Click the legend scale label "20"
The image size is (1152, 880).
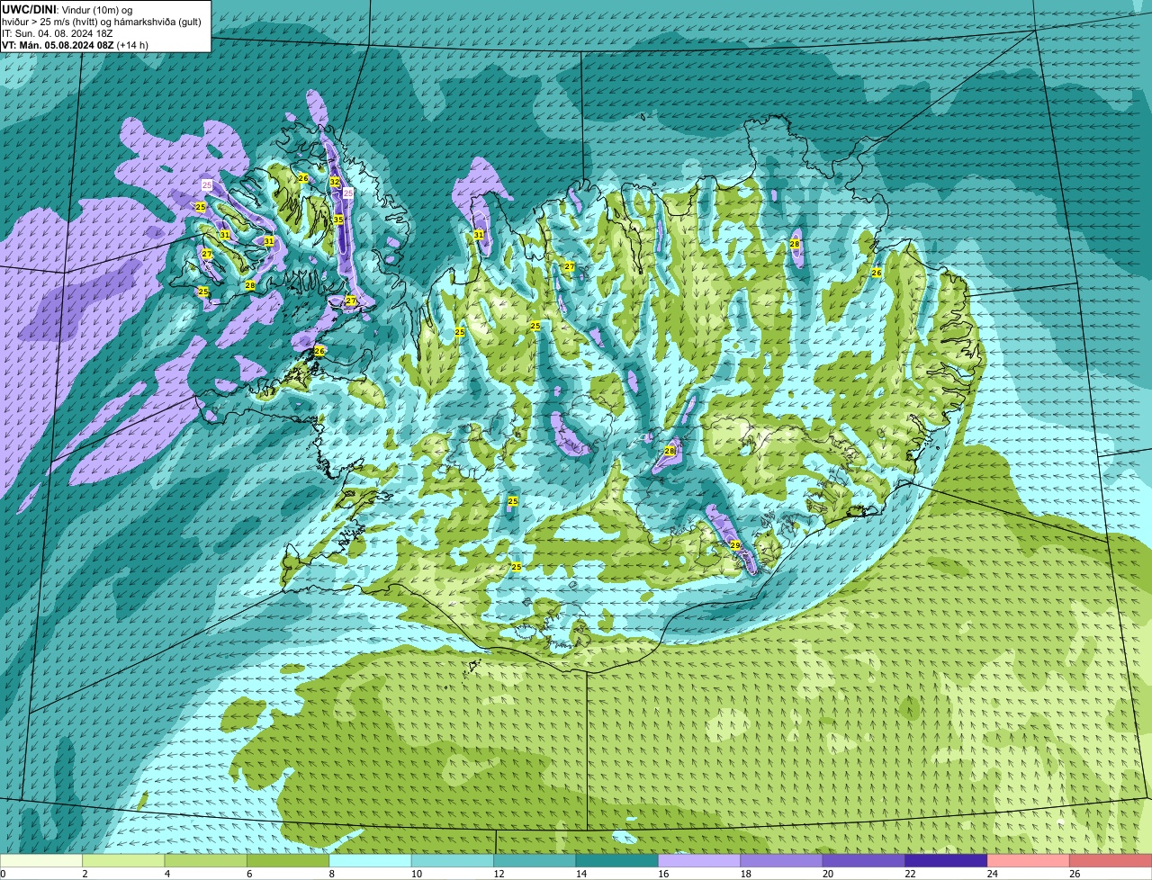point(826,873)
